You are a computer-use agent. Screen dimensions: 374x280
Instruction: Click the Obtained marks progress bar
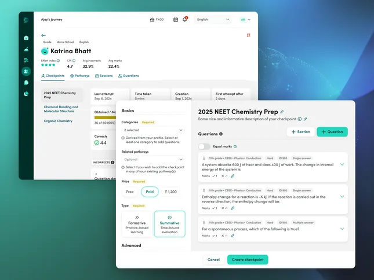pyautogui.click(x=105, y=117)
